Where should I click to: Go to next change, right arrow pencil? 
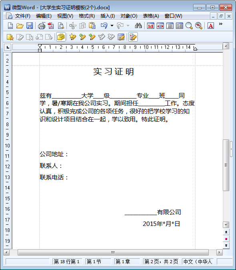pos(92,37)
